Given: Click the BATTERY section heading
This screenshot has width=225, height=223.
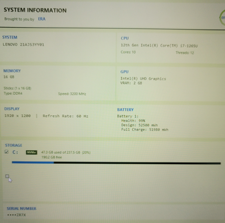Looking at the screenshot, I should click(126, 110).
